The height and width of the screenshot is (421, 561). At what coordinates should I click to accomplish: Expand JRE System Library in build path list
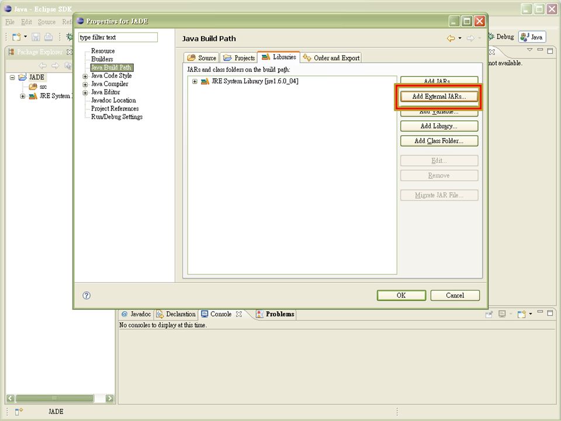(x=195, y=81)
